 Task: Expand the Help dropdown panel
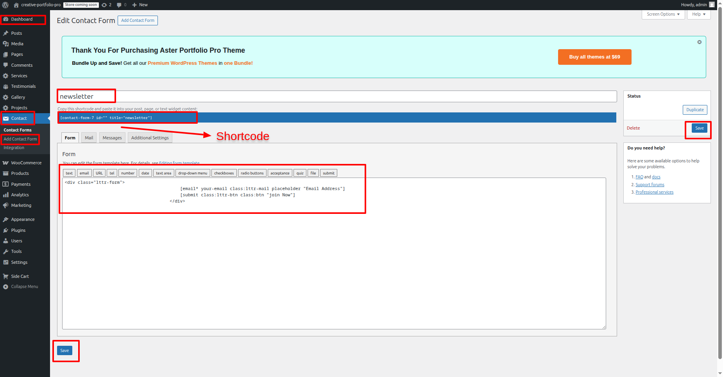click(698, 14)
